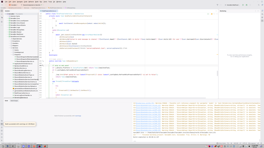This screenshot has width=264, height=148.
Task: Open the XeniaBot solution dropdown in toolbar
Action: (x=14, y=5)
